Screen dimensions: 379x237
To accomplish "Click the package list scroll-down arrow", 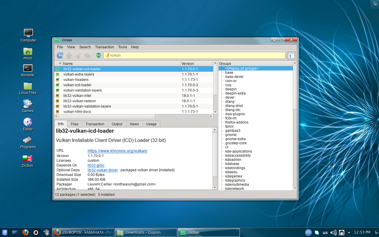I will [215, 112].
